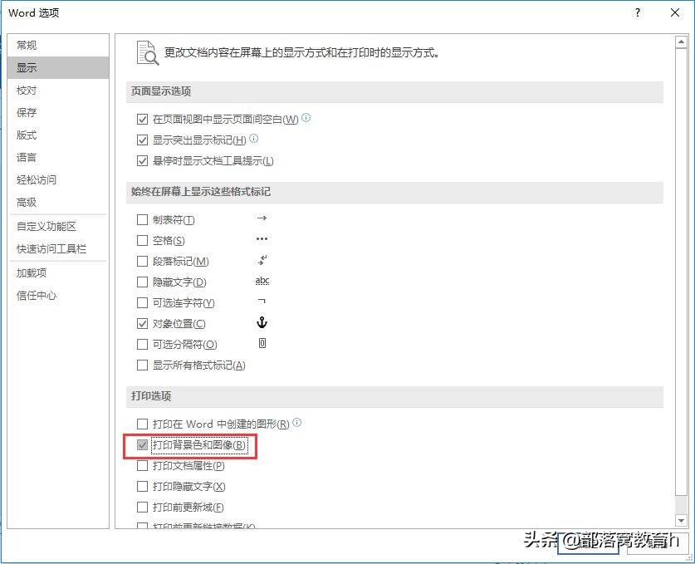Close the Word 选项 dialog
Viewport: 695px width, 564px height.
pos(675,12)
